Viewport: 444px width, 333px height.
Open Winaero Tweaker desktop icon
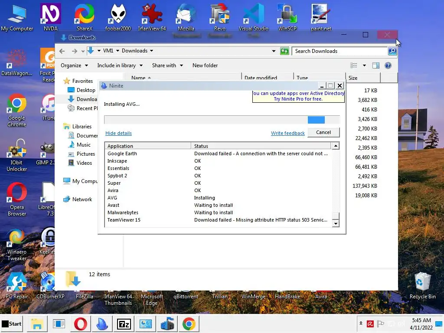pyautogui.click(x=17, y=245)
